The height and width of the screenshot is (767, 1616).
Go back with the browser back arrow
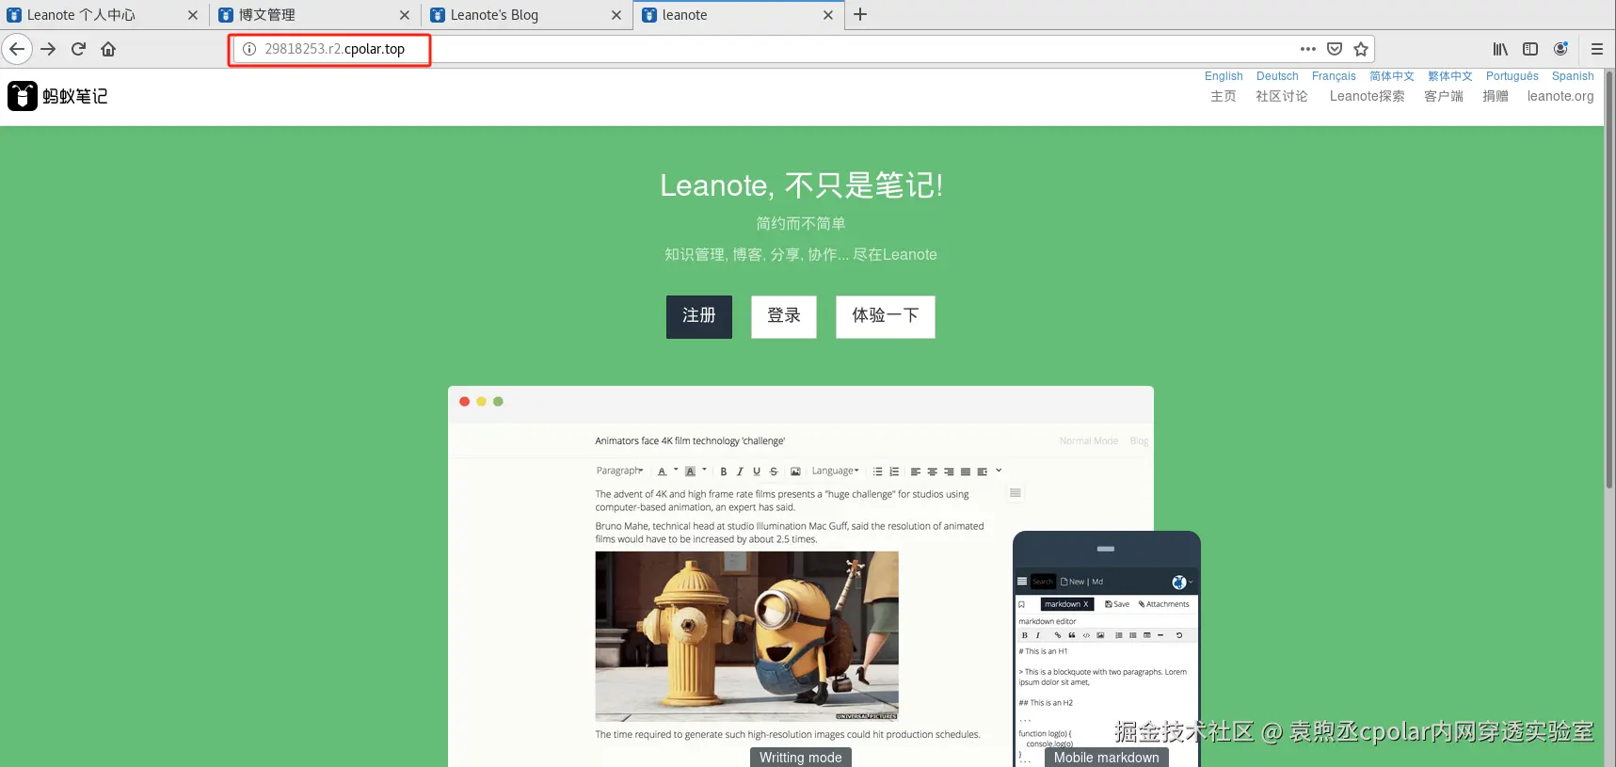coord(17,49)
